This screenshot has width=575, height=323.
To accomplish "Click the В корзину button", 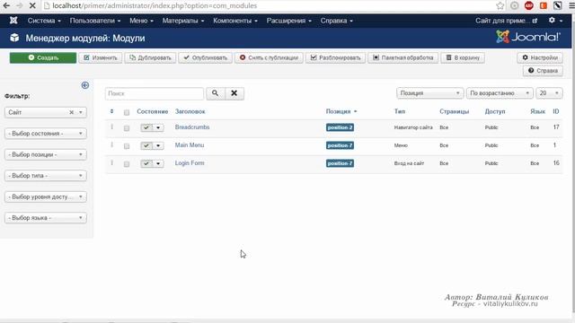I will (x=463, y=57).
